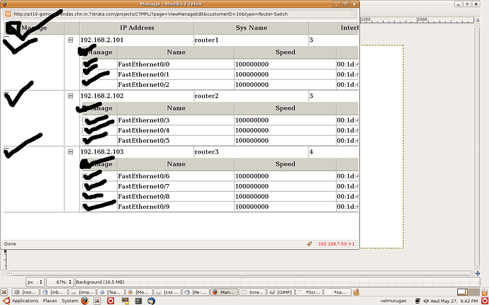The image size is (489, 305).
Task: Click the workspace switcher on the taskbar
Action: pyautogui.click(x=467, y=292)
